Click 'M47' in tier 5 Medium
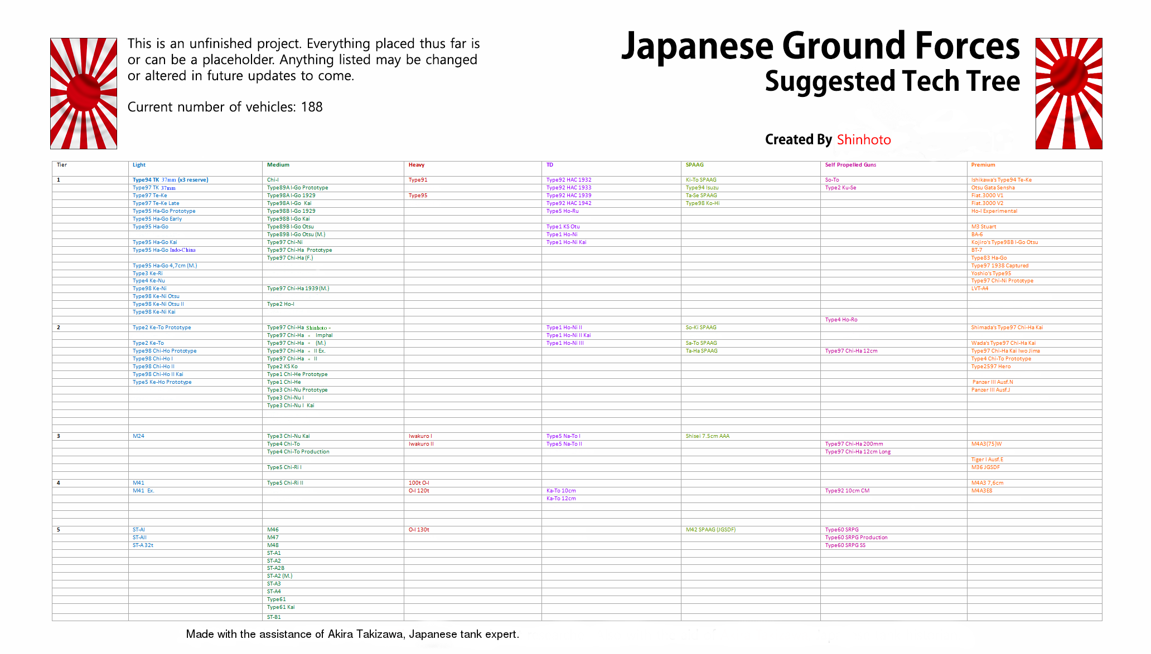This screenshot has height=654, width=1151. [273, 538]
